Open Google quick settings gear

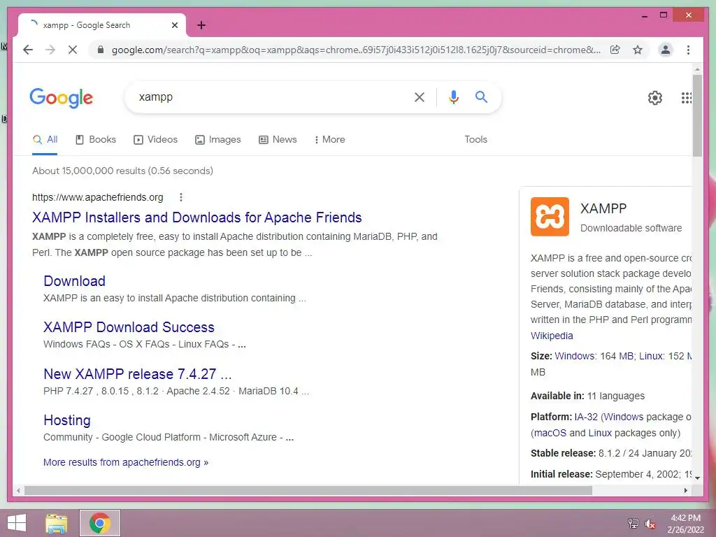654,97
